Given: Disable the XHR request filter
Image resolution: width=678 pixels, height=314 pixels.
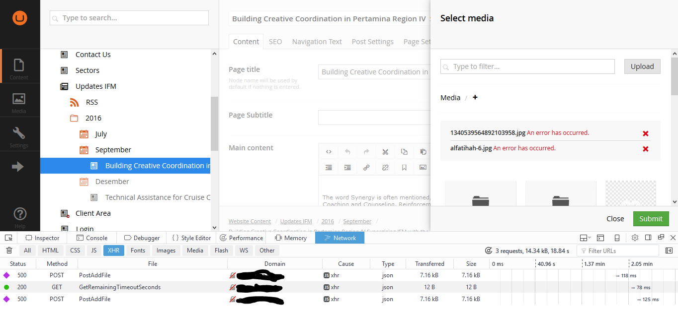Looking at the screenshot, I should point(113,251).
